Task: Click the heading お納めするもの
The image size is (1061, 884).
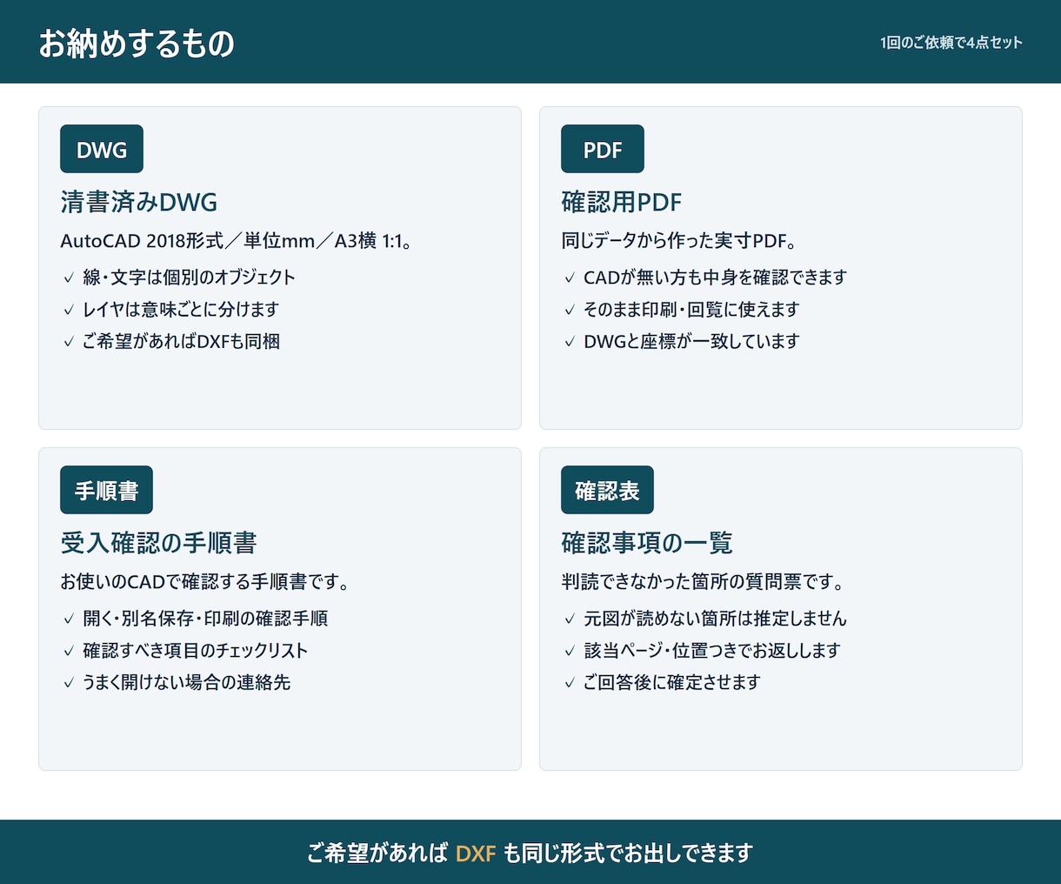Action: pyautogui.click(x=137, y=43)
